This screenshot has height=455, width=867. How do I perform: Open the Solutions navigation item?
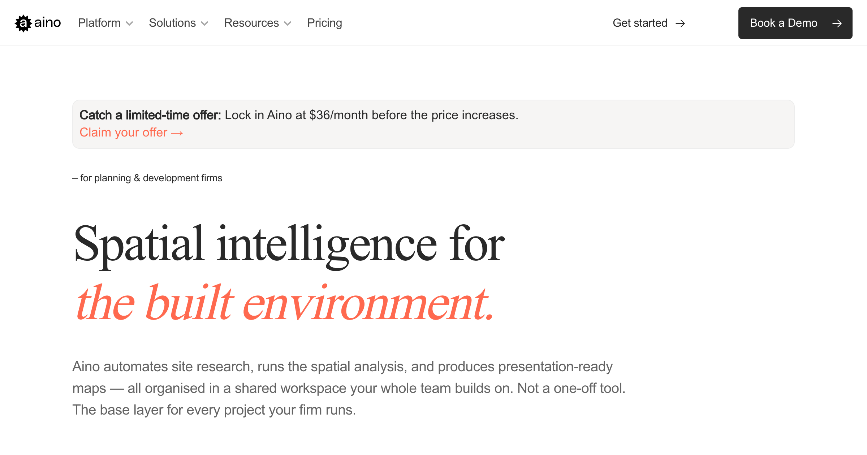click(x=172, y=23)
